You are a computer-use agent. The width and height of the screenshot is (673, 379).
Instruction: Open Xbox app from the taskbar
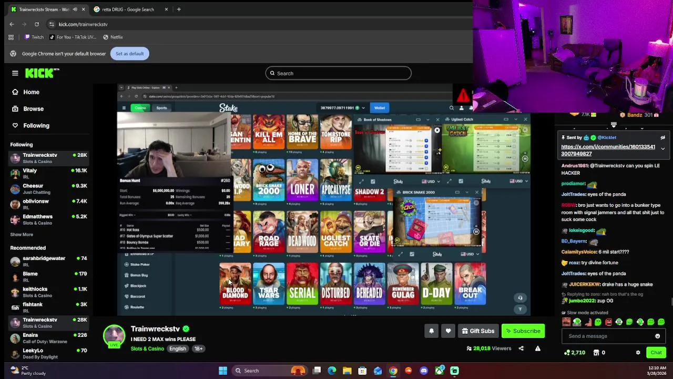point(439,371)
